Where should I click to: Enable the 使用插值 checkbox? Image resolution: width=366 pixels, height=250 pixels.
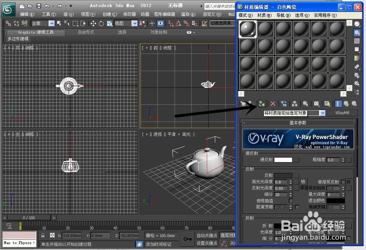coord(291,201)
